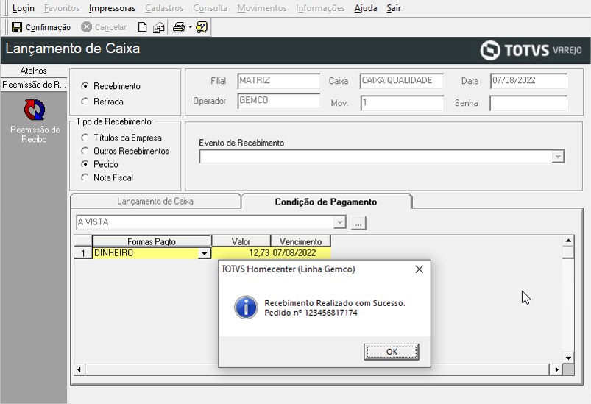591x404 pixels.
Task: Click the Senha password field
Action: (528, 103)
